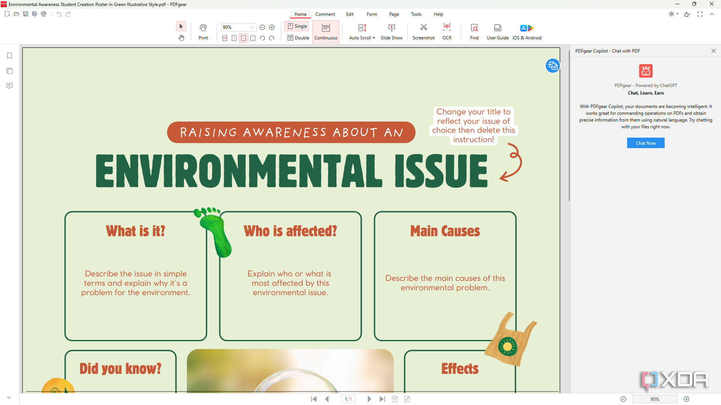Click the Print icon
Image resolution: width=721 pixels, height=405 pixels.
tap(203, 31)
